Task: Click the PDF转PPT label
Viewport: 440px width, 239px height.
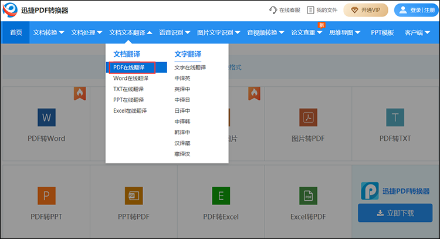Action: coord(46,217)
